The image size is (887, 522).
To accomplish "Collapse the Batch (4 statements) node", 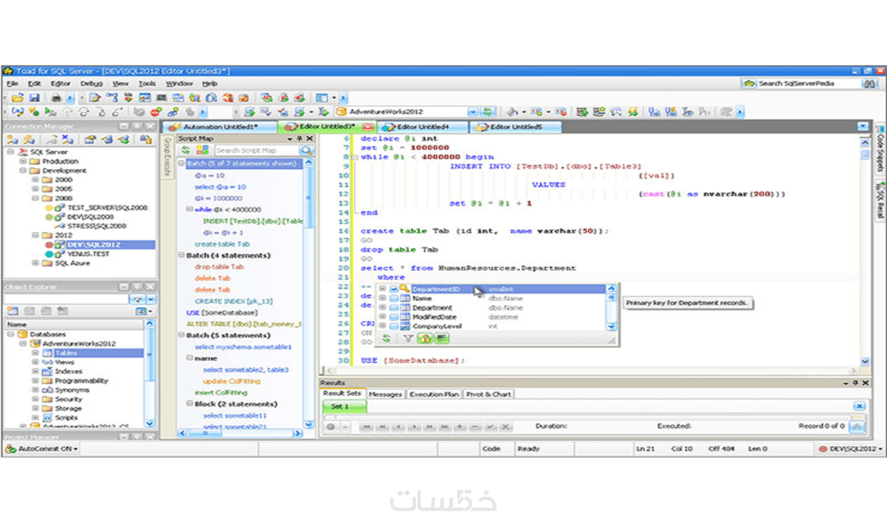I will click(x=182, y=255).
